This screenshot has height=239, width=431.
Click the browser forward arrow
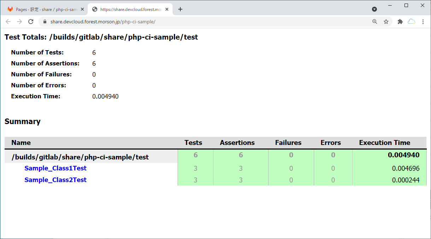point(19,22)
